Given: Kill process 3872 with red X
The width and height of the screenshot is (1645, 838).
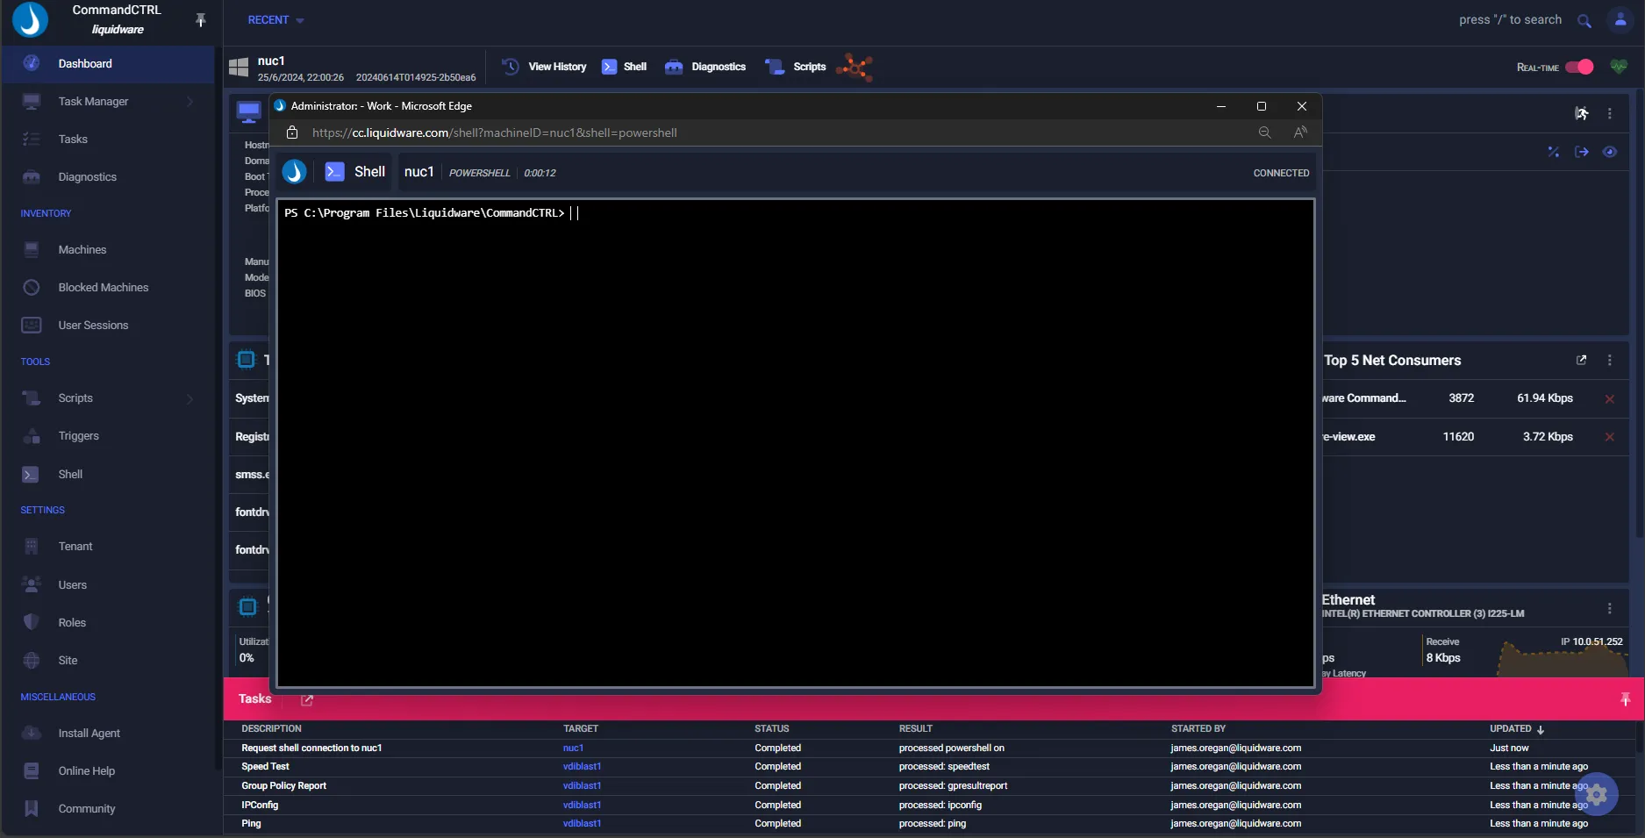Looking at the screenshot, I should [1609, 398].
